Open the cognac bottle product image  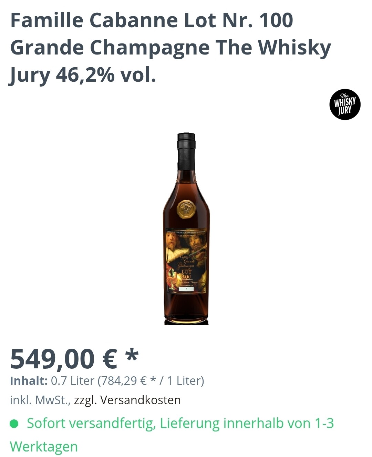186,229
